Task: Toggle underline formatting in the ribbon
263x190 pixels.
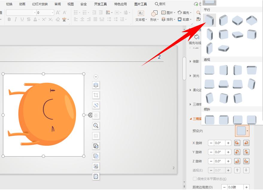Action: click(22, 19)
